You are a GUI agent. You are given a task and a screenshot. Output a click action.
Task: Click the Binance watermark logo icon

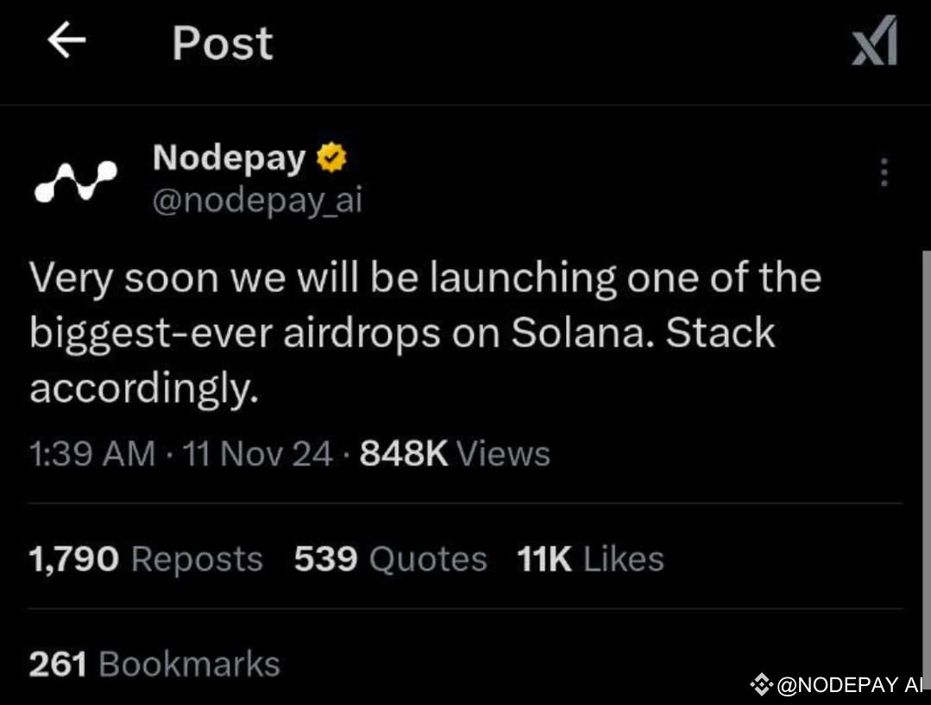761,685
